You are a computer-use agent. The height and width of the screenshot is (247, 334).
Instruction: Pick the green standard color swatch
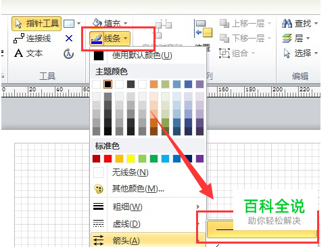(x=153, y=158)
